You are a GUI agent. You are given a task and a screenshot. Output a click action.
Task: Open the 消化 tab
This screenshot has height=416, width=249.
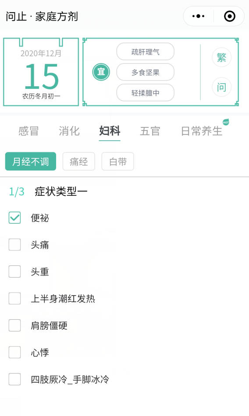click(69, 131)
